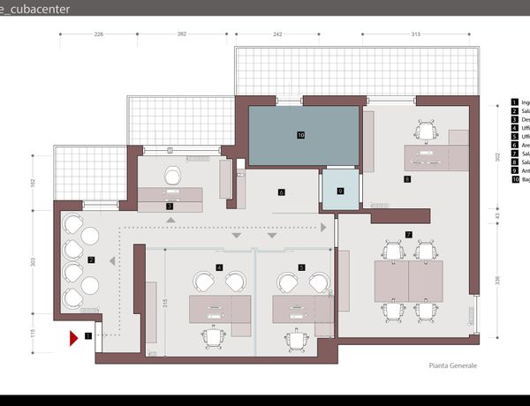Click the red entrance arrow marker

tap(74, 336)
